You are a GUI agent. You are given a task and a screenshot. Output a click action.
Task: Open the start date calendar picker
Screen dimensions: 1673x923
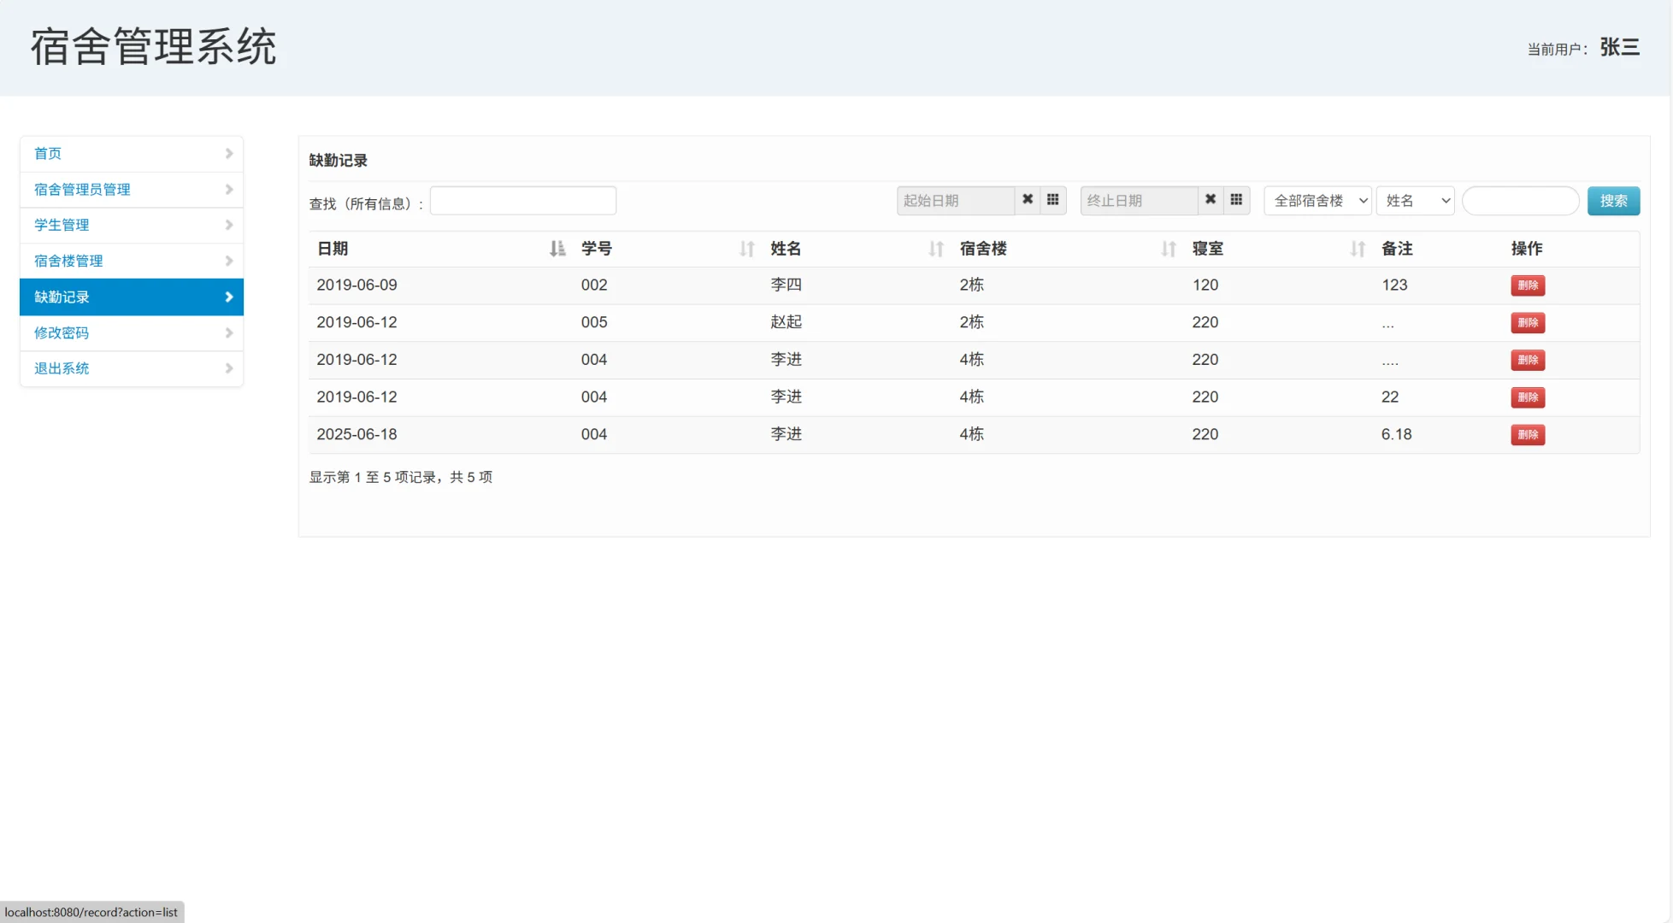(1052, 200)
